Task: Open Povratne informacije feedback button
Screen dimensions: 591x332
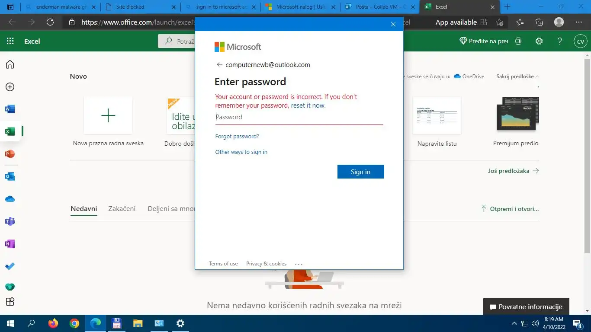Action: [526, 307]
